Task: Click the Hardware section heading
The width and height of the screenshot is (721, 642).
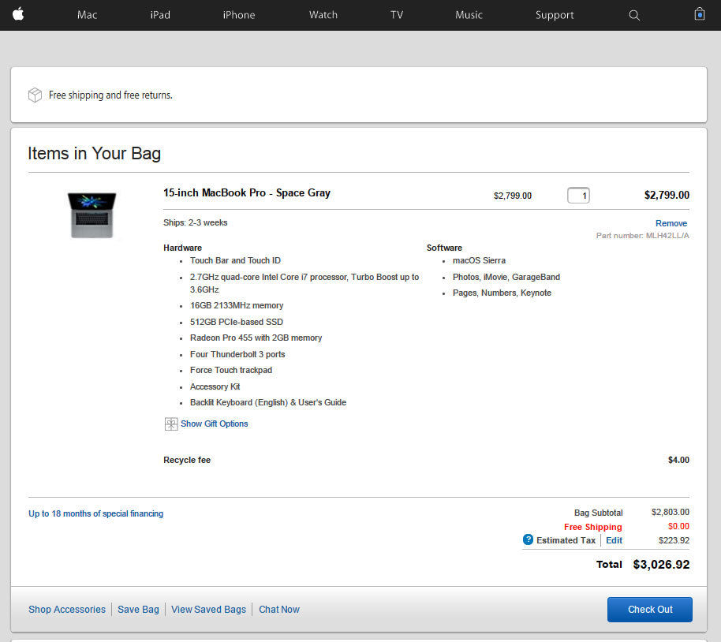Action: click(x=182, y=248)
